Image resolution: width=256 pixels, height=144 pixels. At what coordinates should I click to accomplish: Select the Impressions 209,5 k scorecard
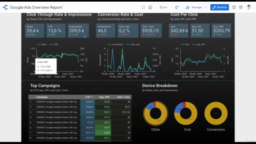78,30
